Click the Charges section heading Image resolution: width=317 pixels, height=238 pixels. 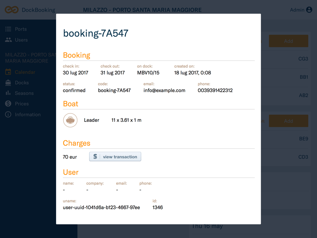(76, 143)
